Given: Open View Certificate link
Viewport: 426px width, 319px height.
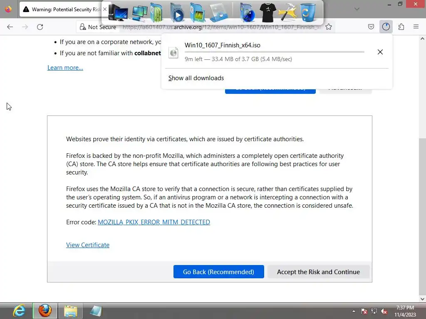Looking at the screenshot, I should coord(88,245).
